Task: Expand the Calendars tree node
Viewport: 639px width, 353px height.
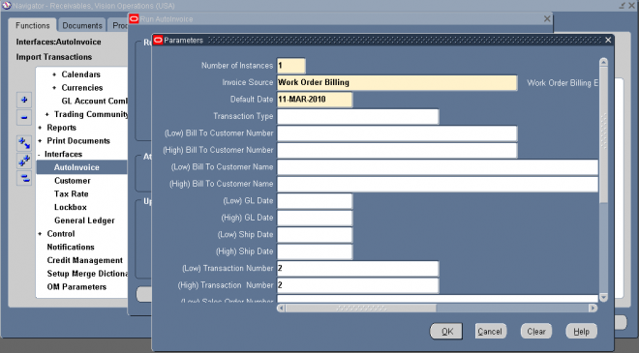Action: [x=54, y=74]
